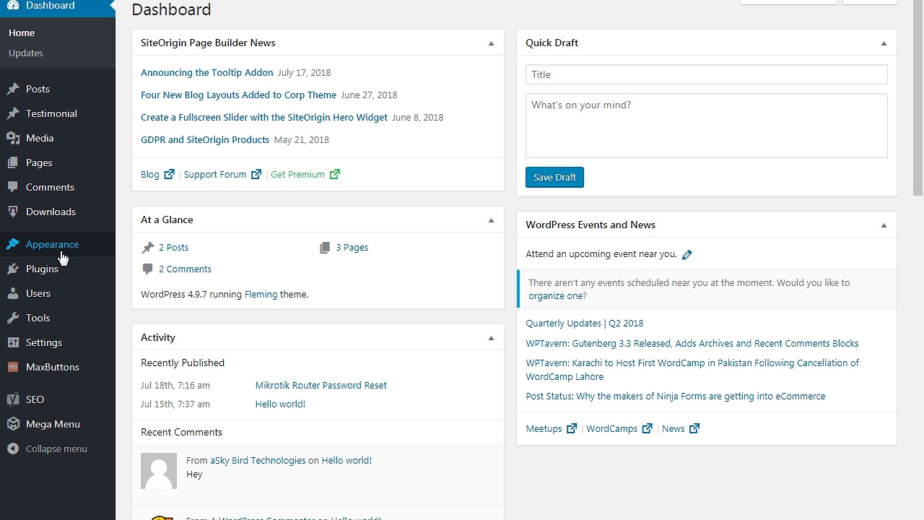Image resolution: width=924 pixels, height=520 pixels.
Task: Open the Appearance menu
Action: pos(52,244)
